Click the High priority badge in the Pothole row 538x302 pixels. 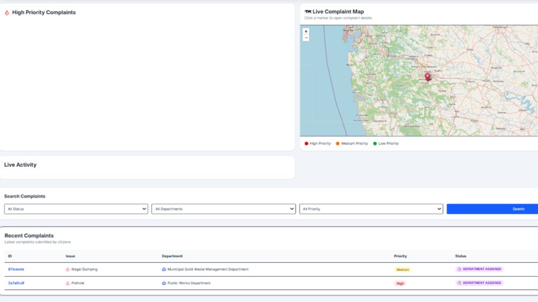click(x=400, y=283)
